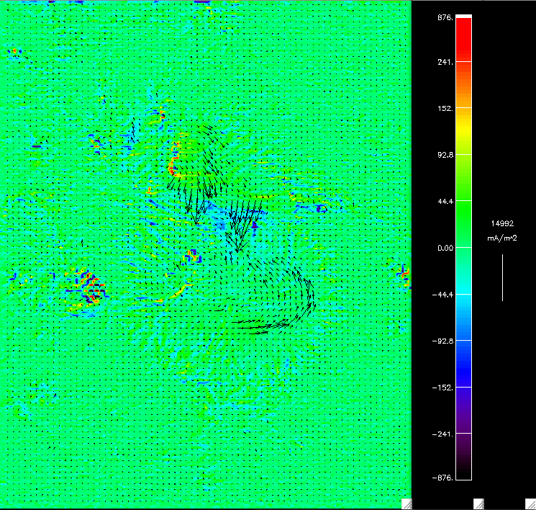The image size is (536, 510).
Task: Click the resize grip below the mA/m^2 legend
Action: (530, 504)
